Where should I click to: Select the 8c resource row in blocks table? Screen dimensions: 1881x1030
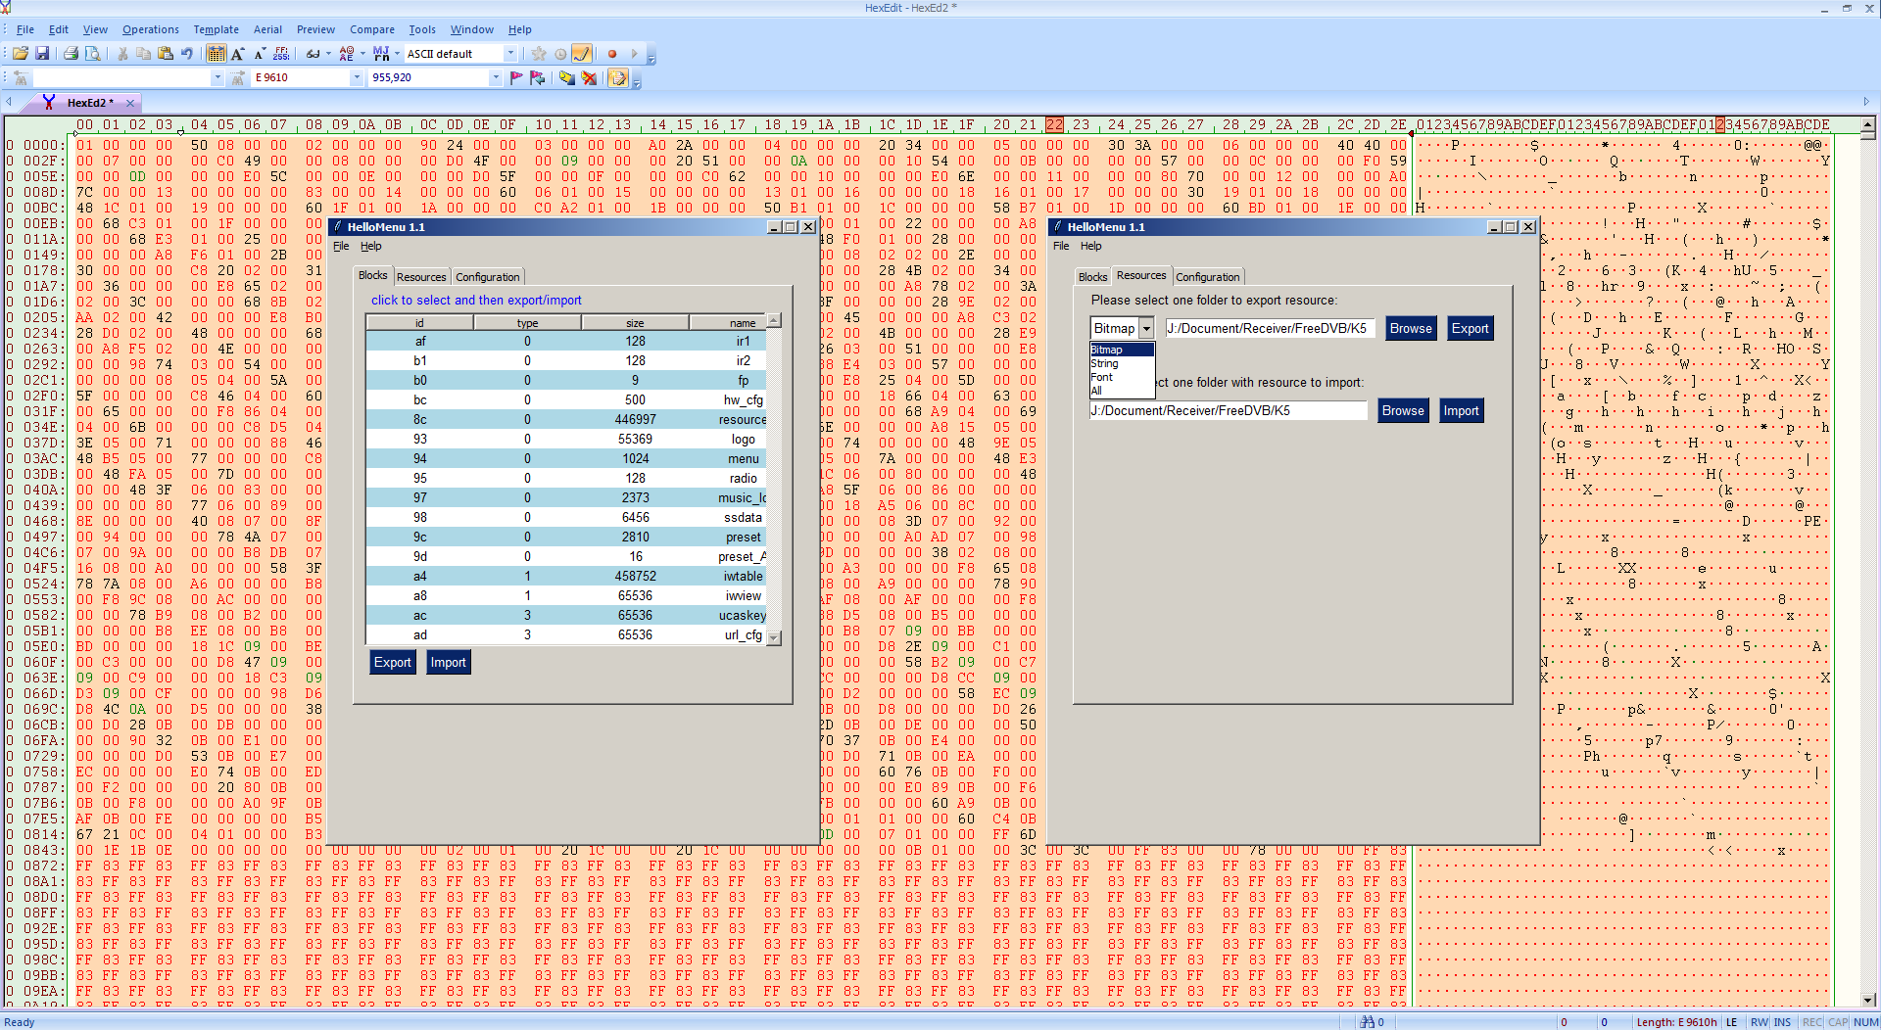point(566,420)
